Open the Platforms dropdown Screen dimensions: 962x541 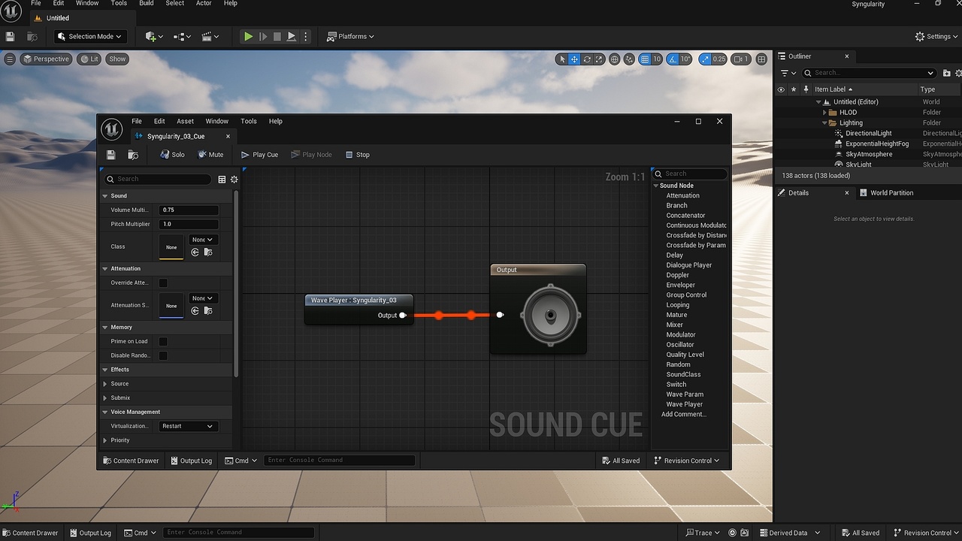pyautogui.click(x=350, y=36)
